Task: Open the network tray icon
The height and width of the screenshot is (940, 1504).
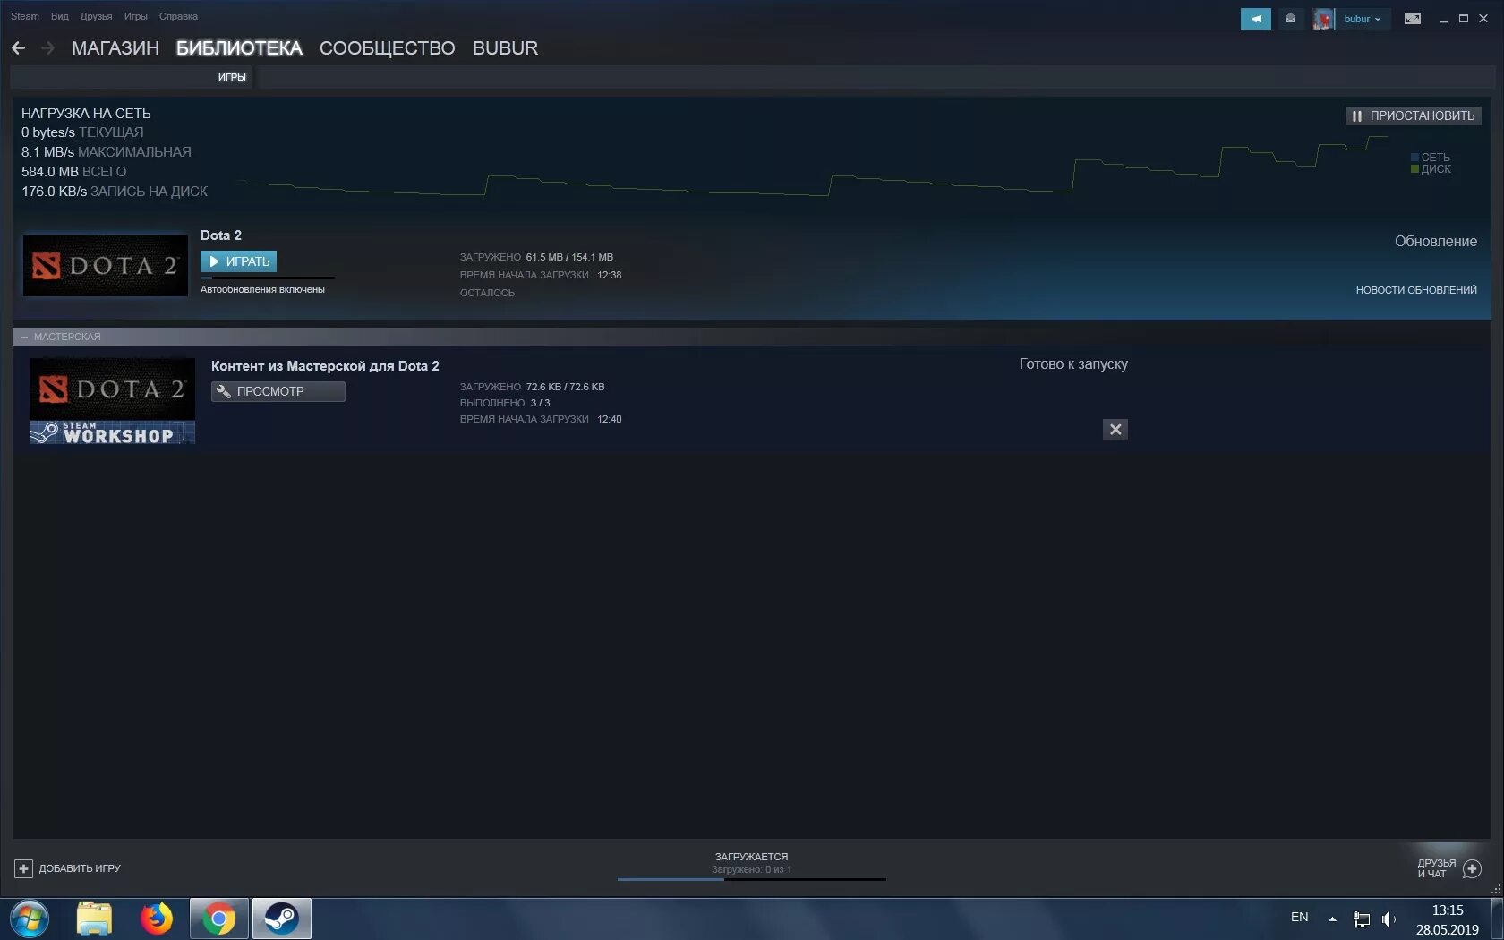Action: [x=1362, y=919]
